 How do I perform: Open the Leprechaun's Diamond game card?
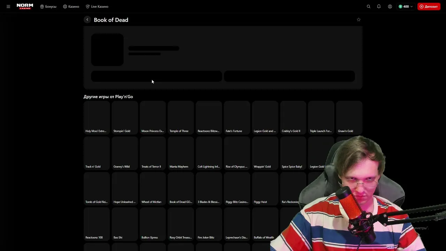237,224
